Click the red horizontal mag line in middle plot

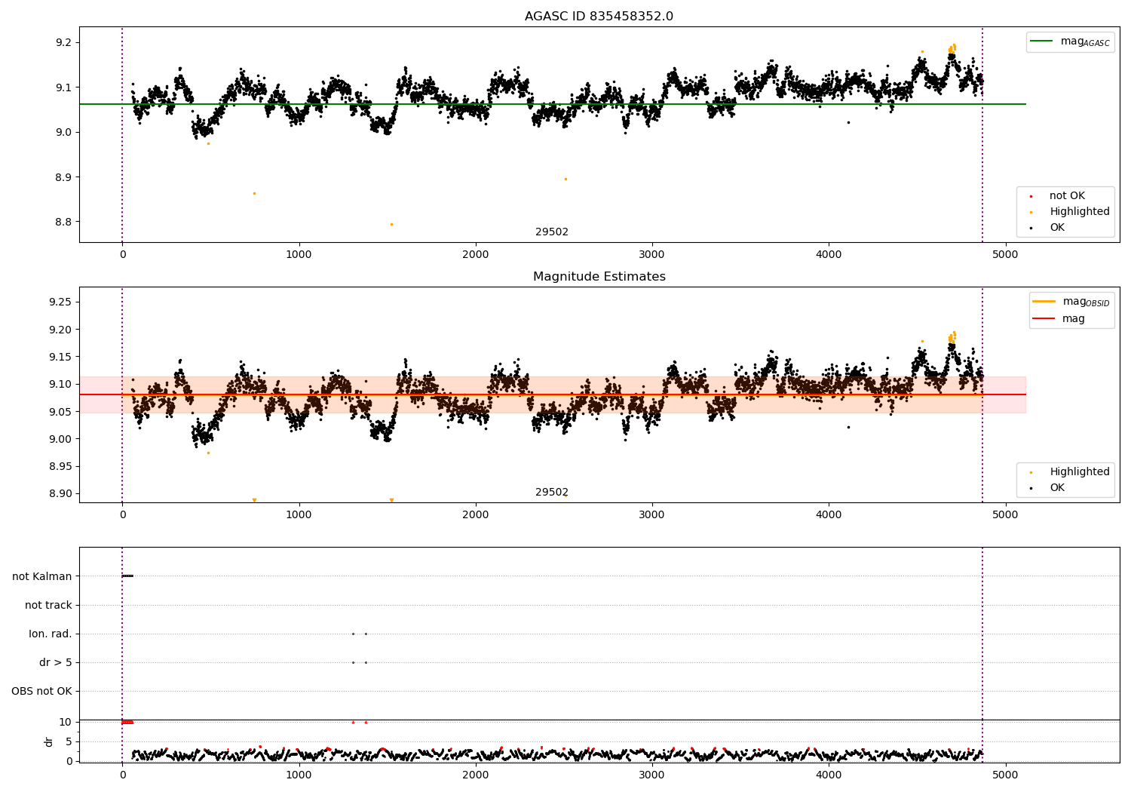tap(553, 394)
